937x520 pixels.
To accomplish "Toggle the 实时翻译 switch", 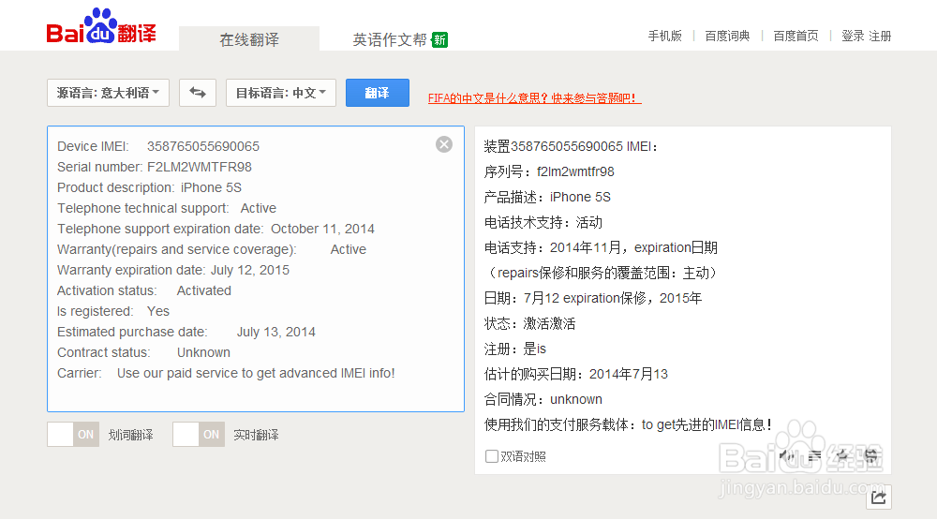I will (199, 435).
